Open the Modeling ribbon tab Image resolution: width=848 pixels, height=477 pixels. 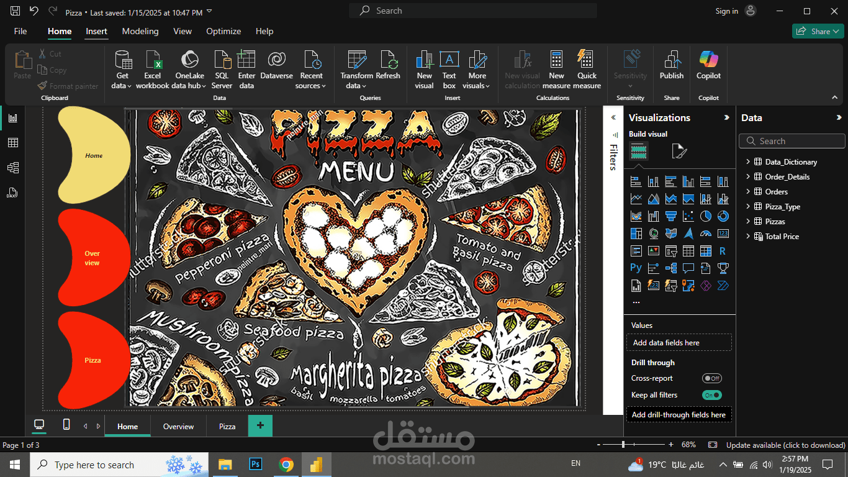[140, 31]
